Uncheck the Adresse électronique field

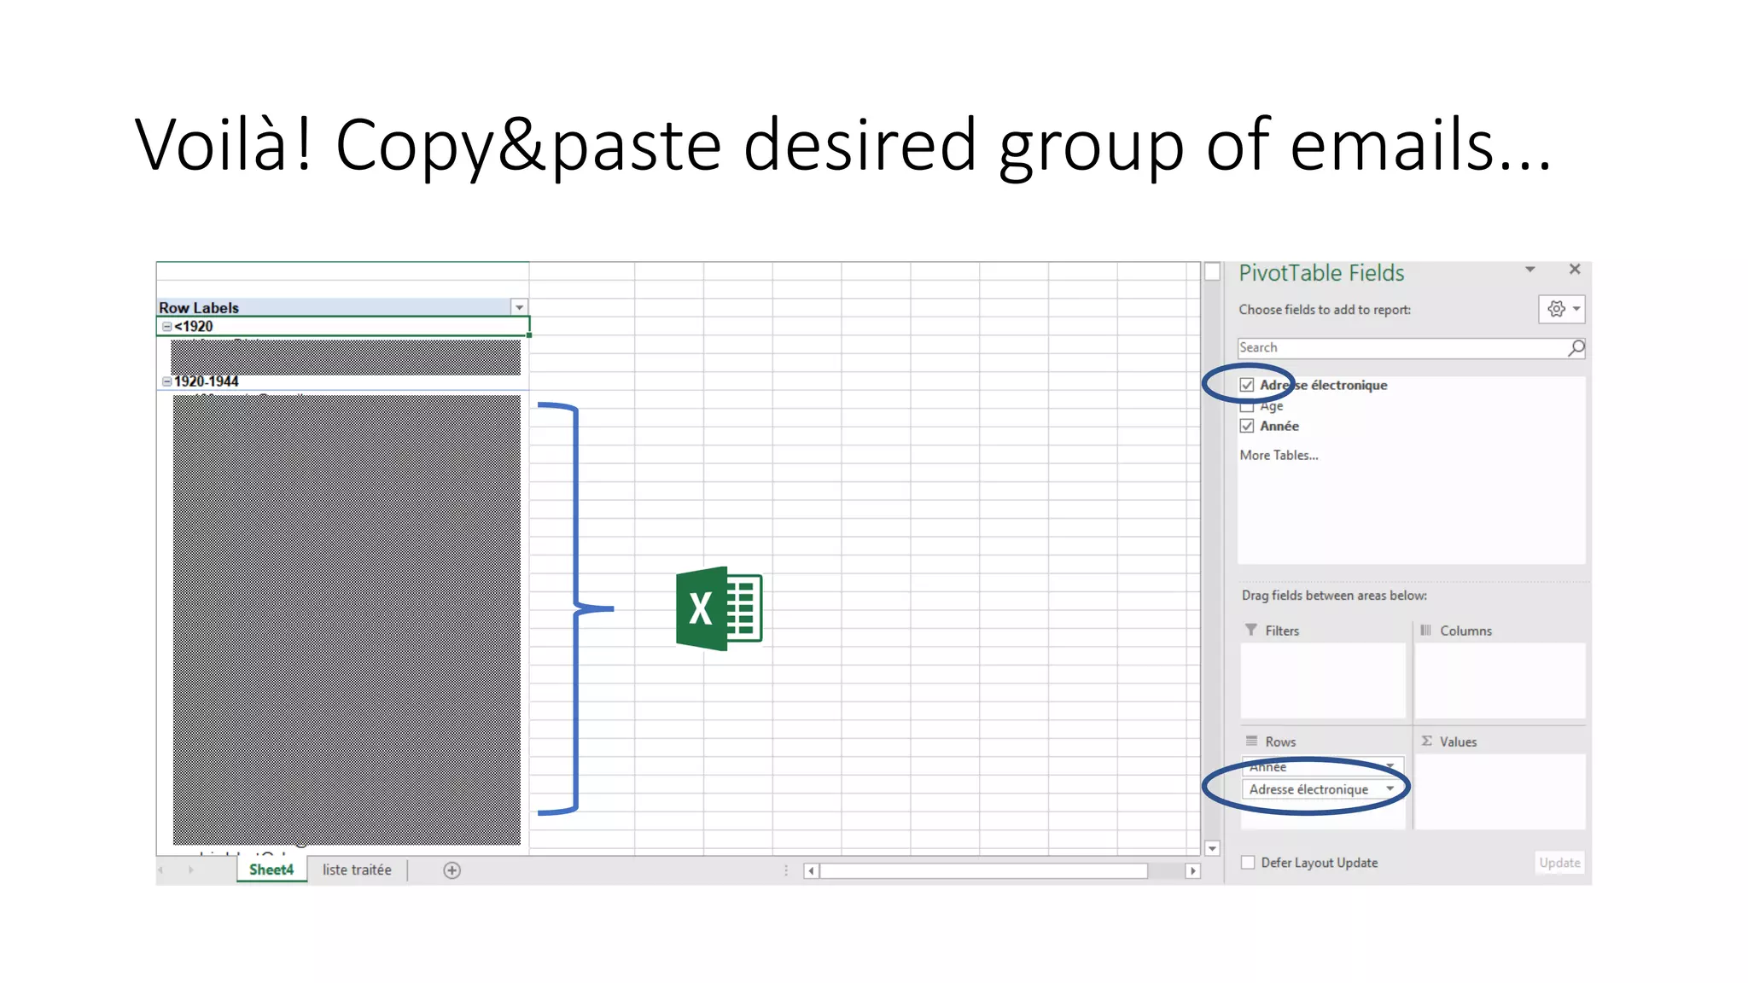(1247, 385)
